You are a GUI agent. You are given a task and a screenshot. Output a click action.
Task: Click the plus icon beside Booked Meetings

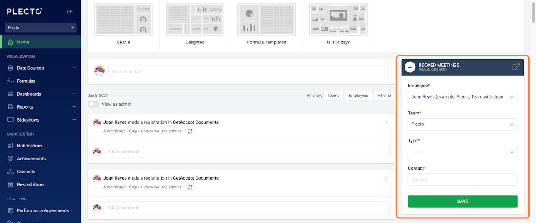pos(410,67)
